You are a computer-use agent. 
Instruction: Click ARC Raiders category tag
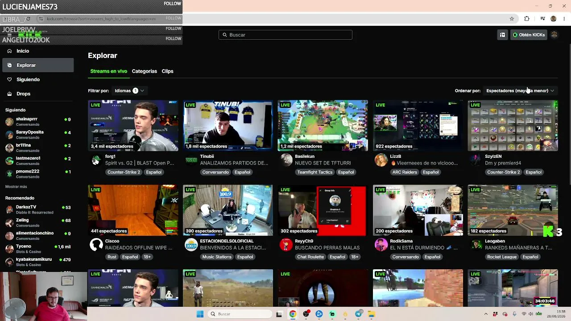pos(405,172)
